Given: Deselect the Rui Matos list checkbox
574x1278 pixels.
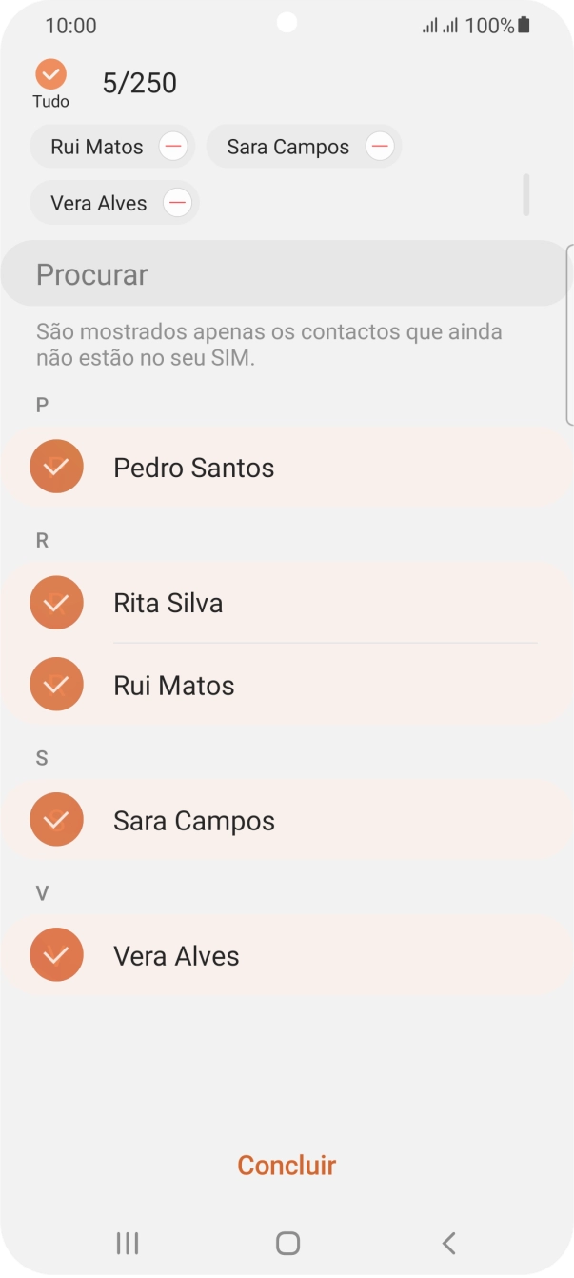Looking at the screenshot, I should (x=56, y=684).
